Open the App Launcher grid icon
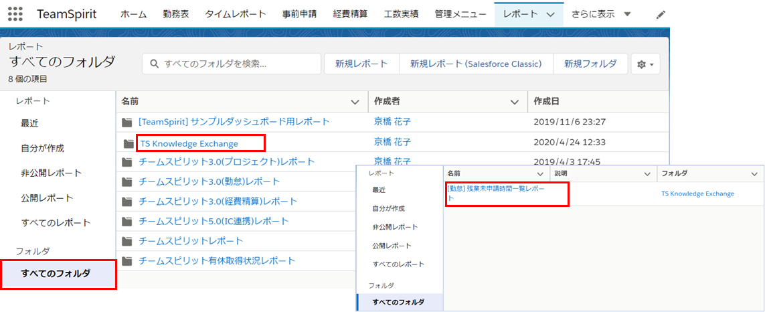765x312 pixels. coord(15,14)
